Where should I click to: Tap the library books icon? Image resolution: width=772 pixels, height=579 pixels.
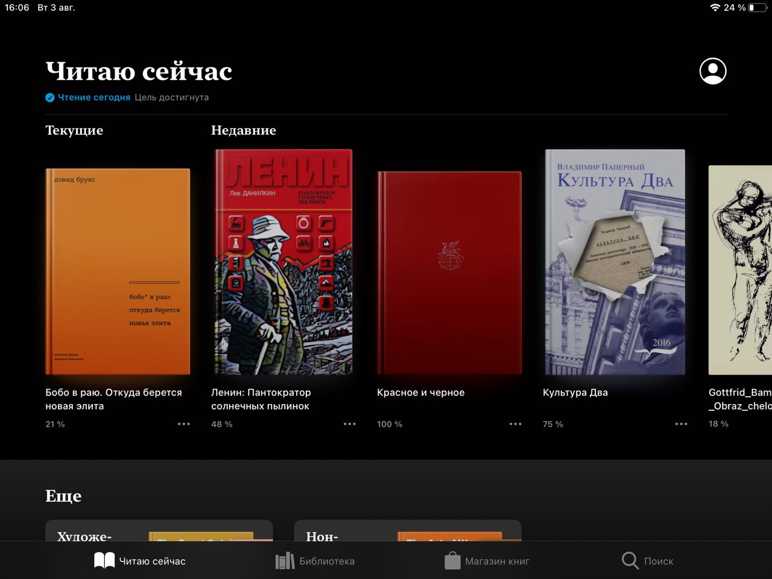pyautogui.click(x=285, y=561)
